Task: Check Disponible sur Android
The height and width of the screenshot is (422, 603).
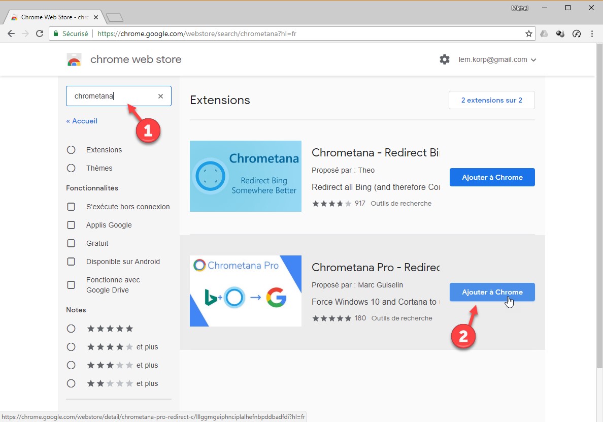Action: pyautogui.click(x=71, y=262)
